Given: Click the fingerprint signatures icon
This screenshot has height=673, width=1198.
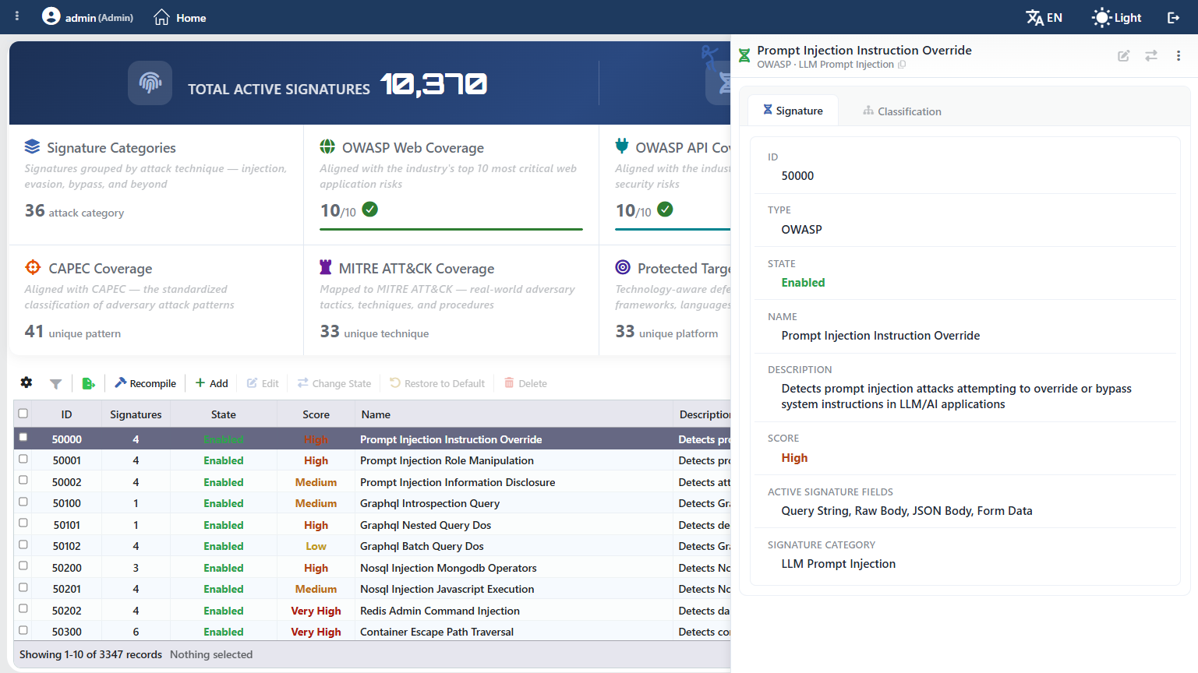Looking at the screenshot, I should (x=150, y=83).
